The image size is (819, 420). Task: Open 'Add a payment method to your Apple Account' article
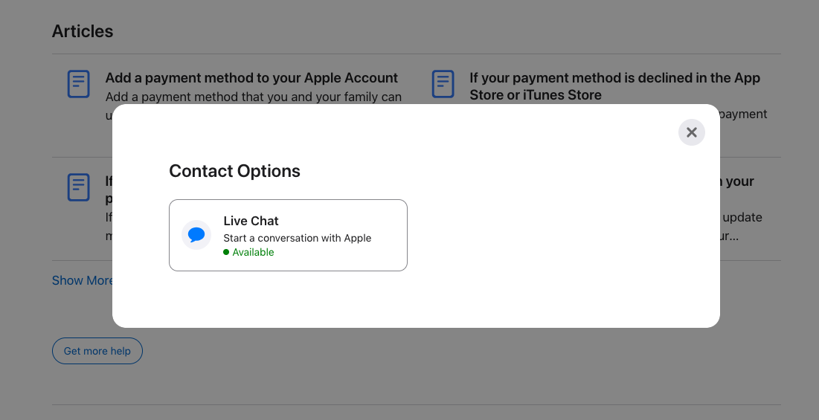pos(251,78)
